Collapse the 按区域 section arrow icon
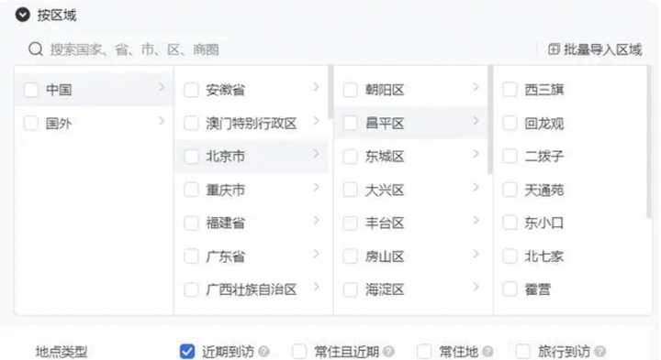This screenshot has height=360, width=661. point(22,15)
